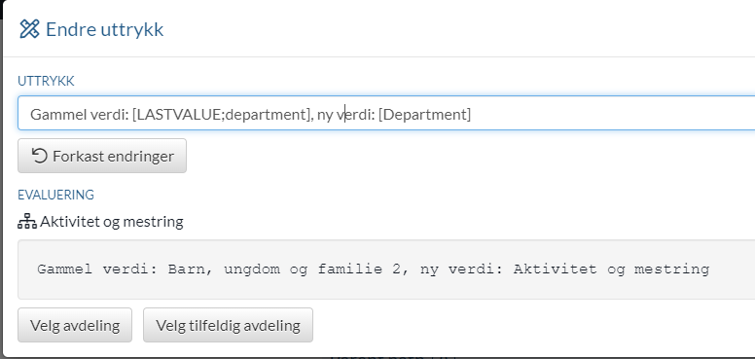Discard changes with Forkast endringer button
The width and height of the screenshot is (755, 359).
click(x=102, y=156)
